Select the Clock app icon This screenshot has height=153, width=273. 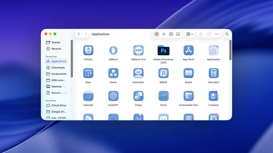point(163,96)
